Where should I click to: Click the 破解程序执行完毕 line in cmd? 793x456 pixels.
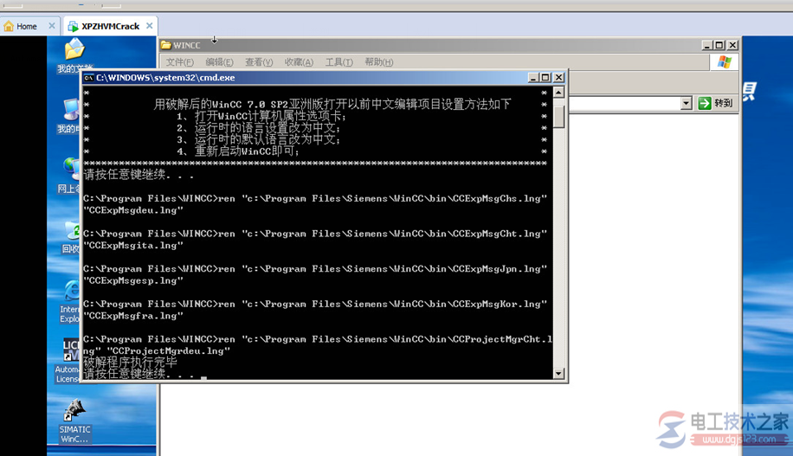[x=131, y=363]
